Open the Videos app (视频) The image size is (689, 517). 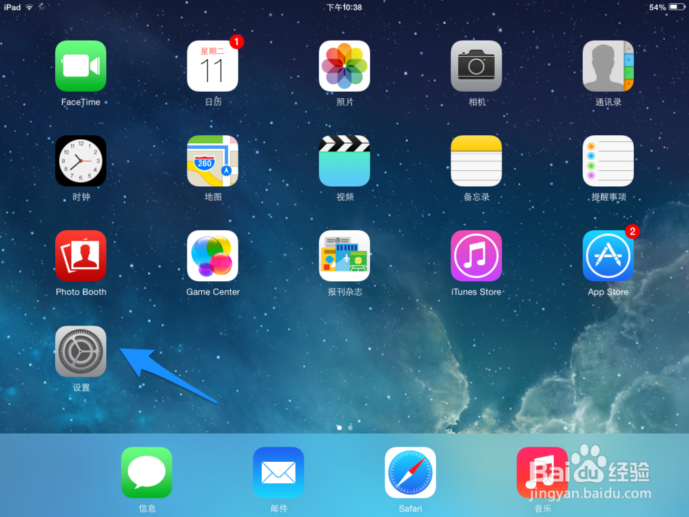click(344, 161)
